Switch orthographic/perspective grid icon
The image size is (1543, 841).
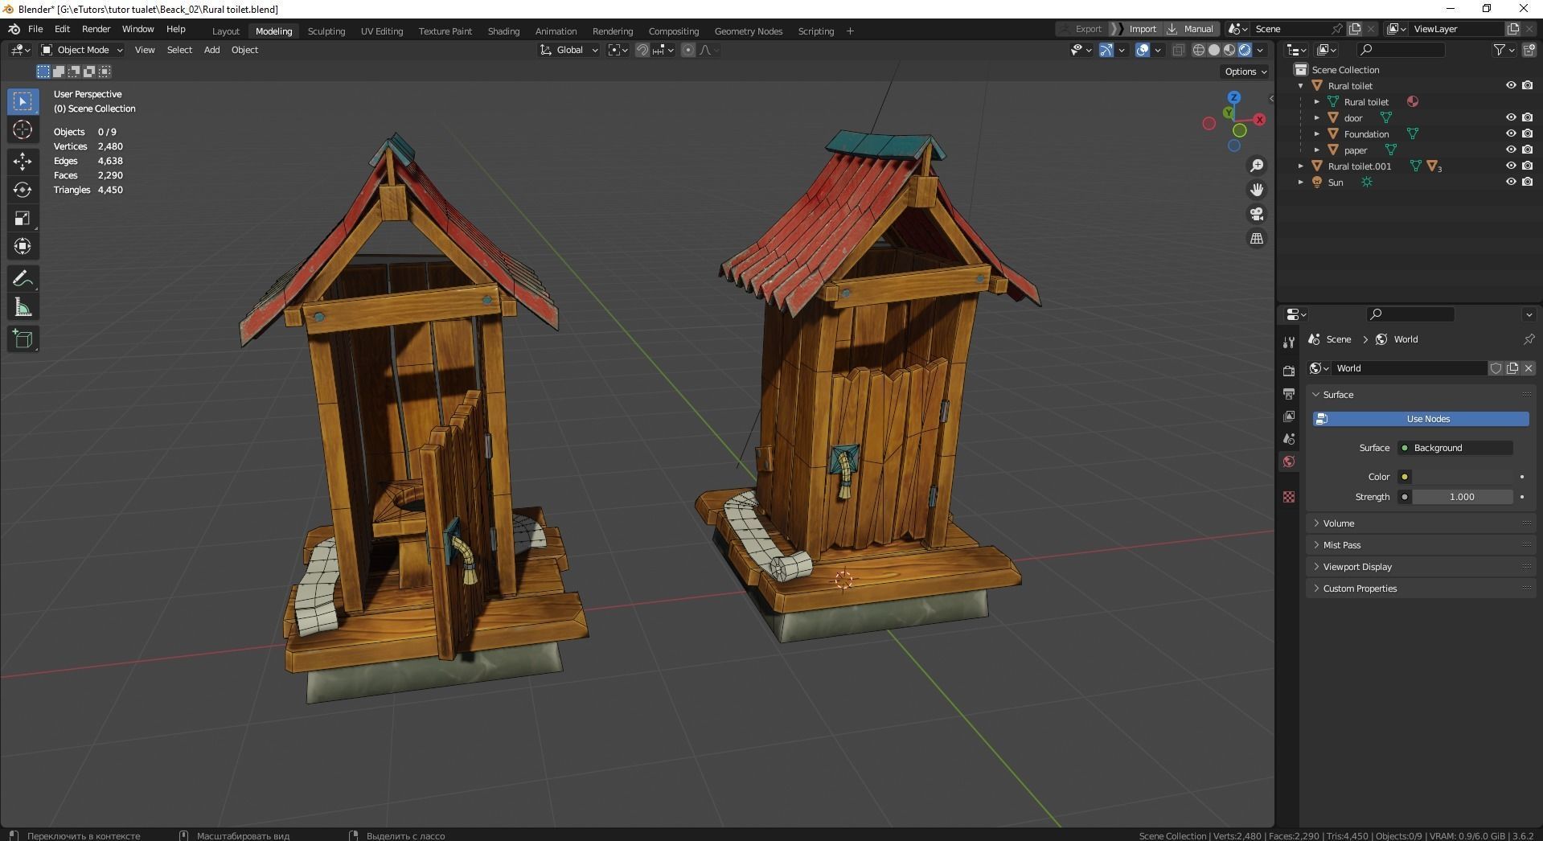tap(1256, 238)
